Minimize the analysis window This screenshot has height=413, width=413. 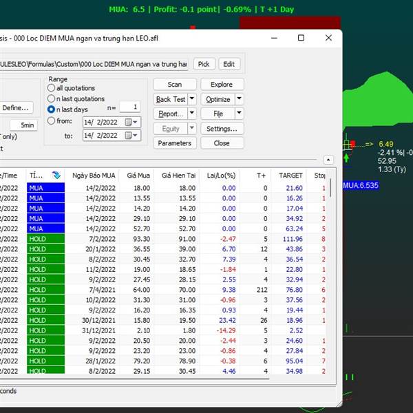pos(274,38)
